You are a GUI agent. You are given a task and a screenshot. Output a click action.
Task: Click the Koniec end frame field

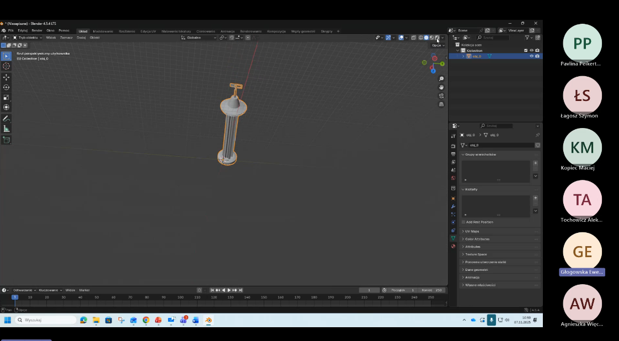click(432, 290)
